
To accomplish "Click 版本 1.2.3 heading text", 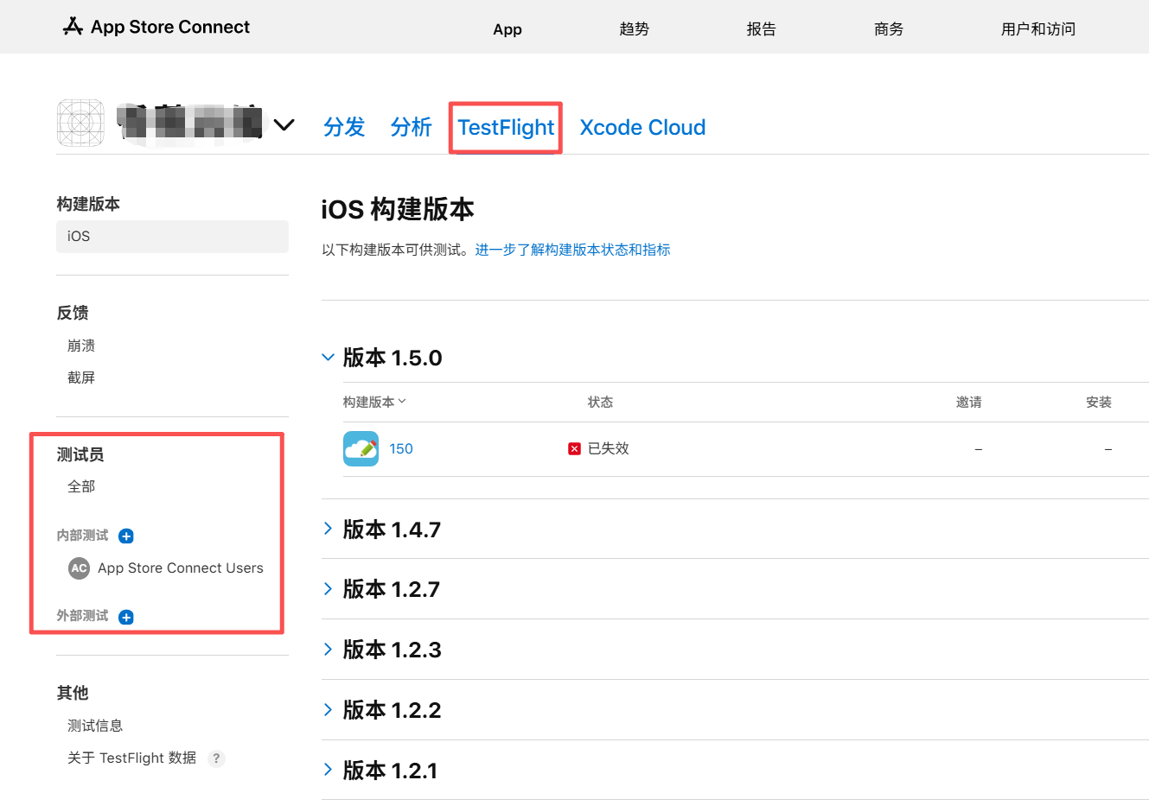I will coord(393,650).
